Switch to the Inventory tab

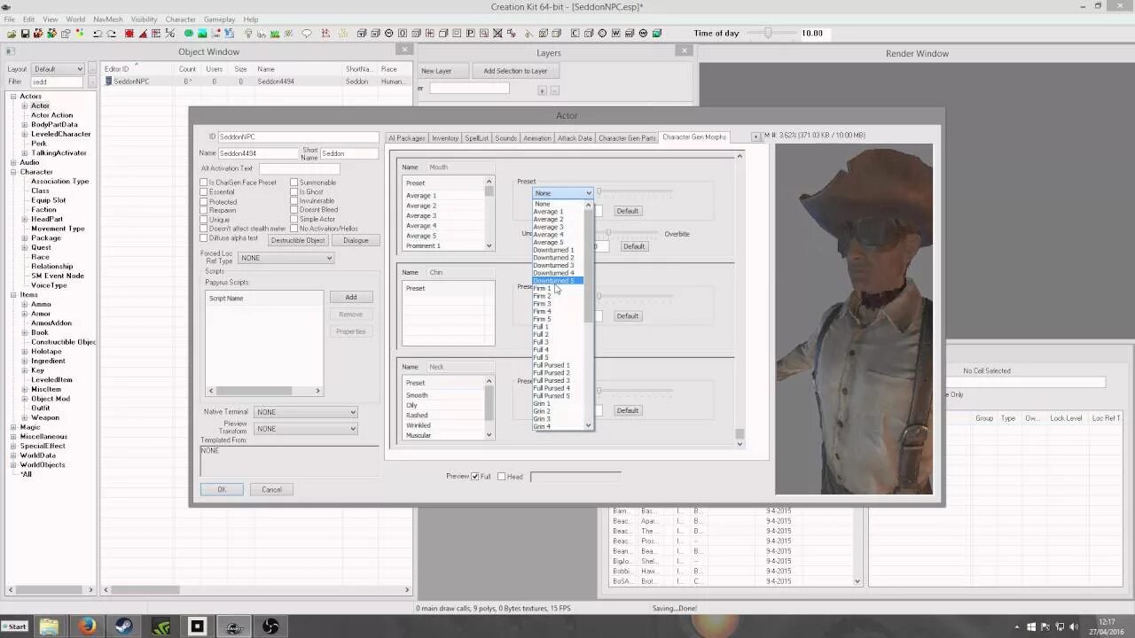pyautogui.click(x=445, y=138)
